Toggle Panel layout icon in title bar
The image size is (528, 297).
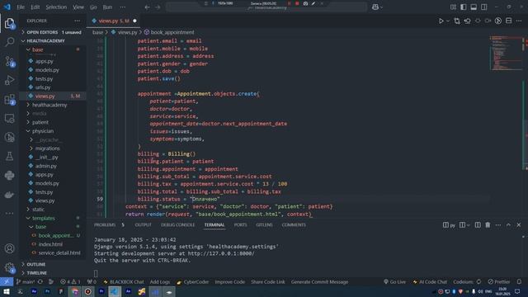(474, 7)
